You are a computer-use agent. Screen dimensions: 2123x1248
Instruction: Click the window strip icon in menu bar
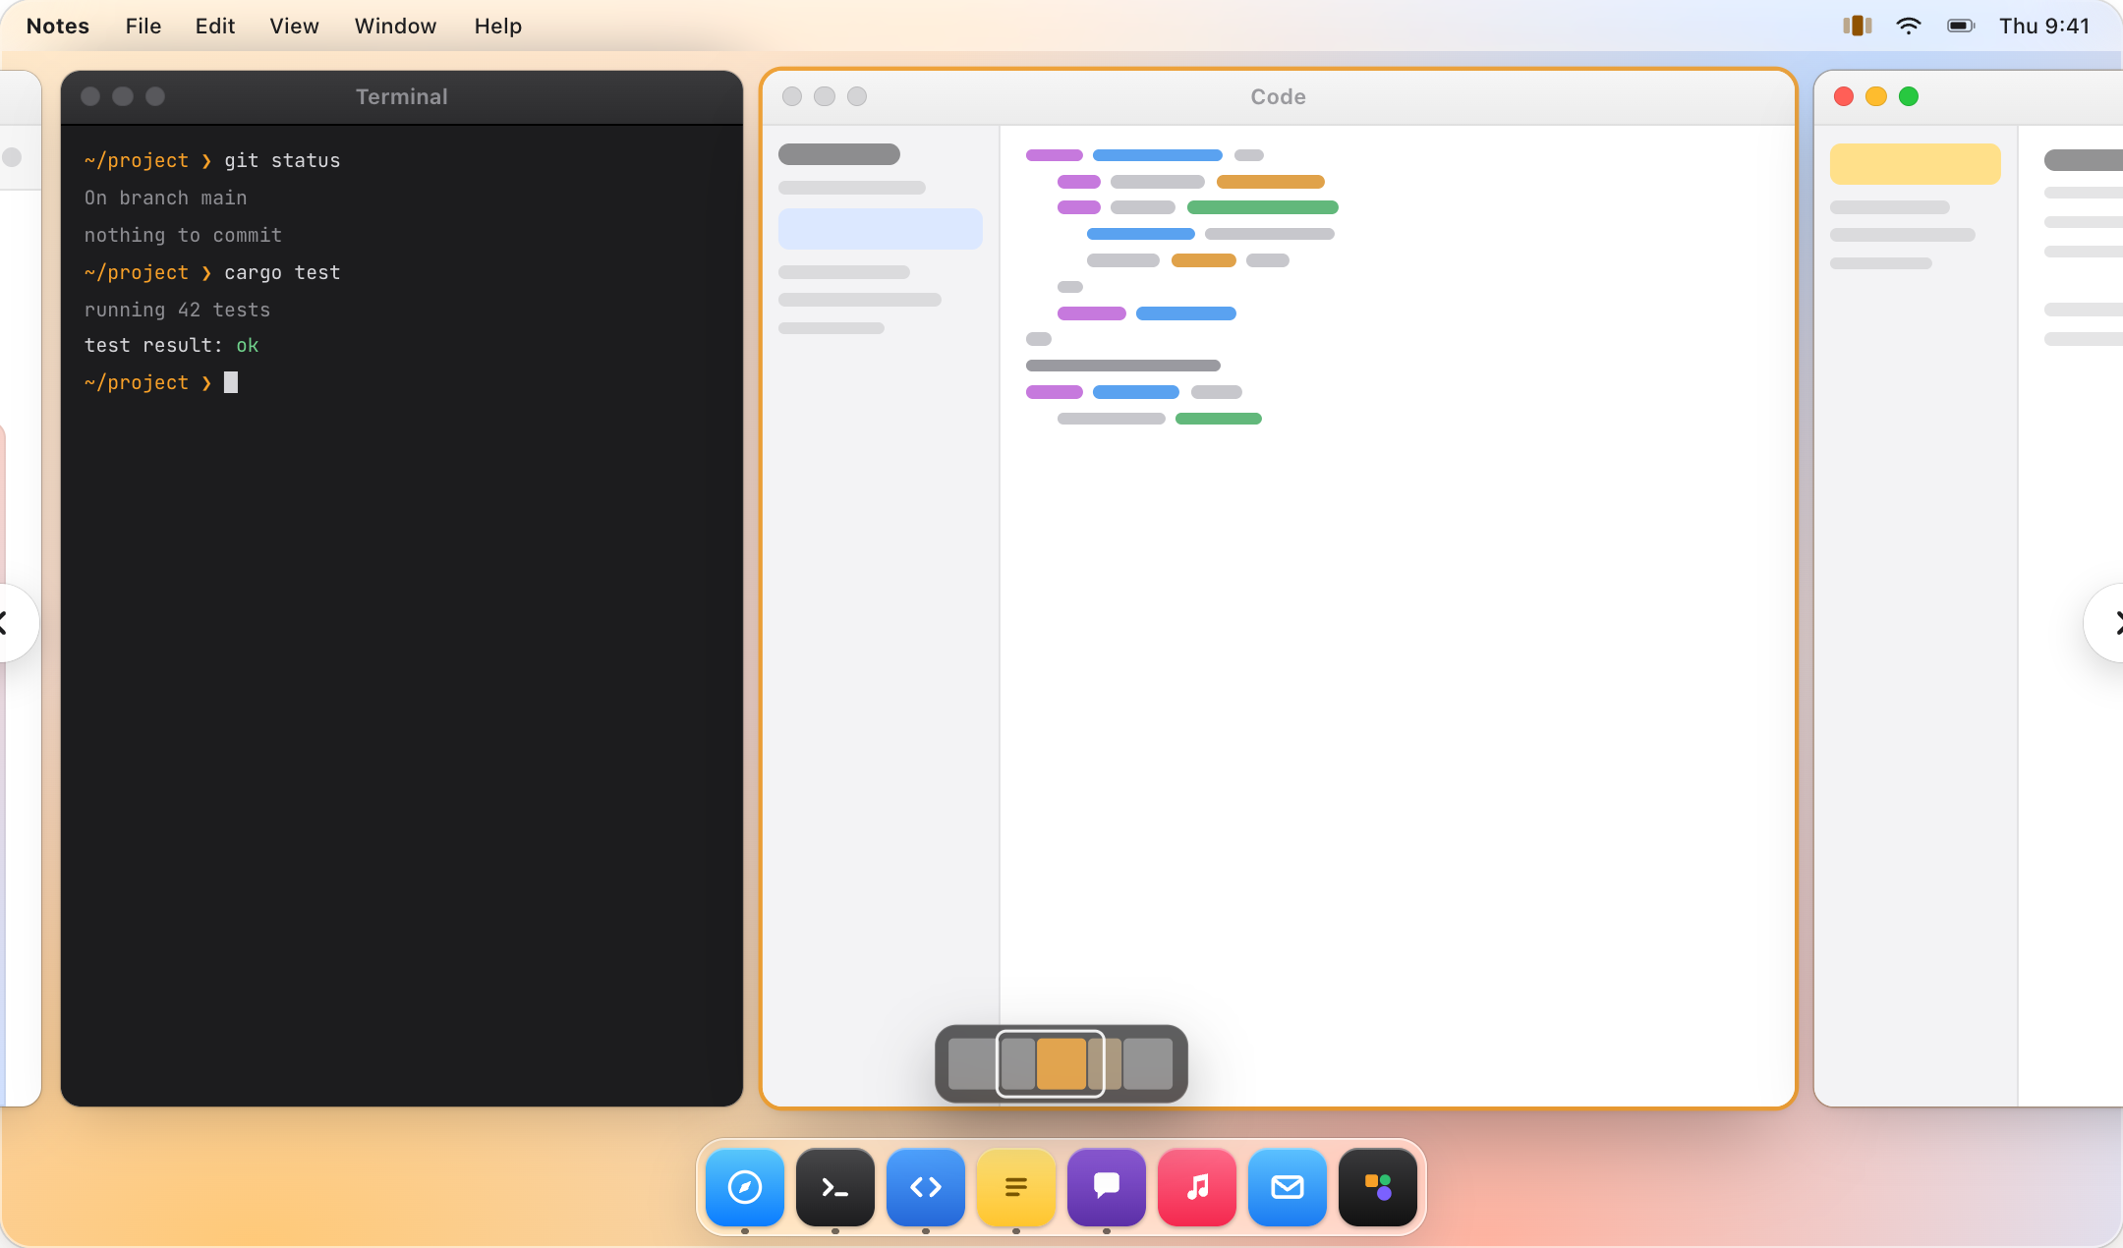1857,26
